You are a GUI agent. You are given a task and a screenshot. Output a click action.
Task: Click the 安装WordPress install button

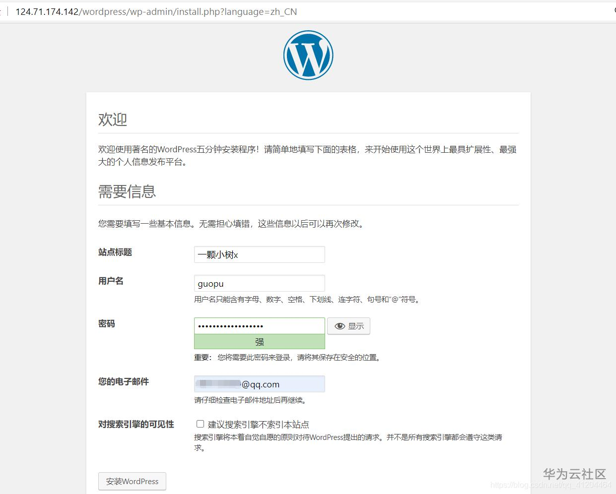tap(132, 481)
